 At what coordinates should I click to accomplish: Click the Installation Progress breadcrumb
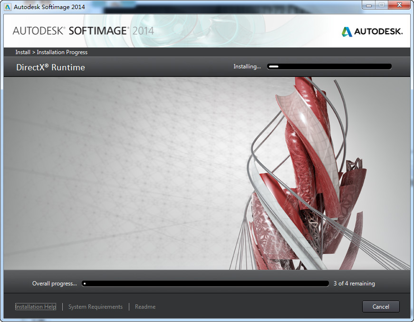[x=62, y=52]
